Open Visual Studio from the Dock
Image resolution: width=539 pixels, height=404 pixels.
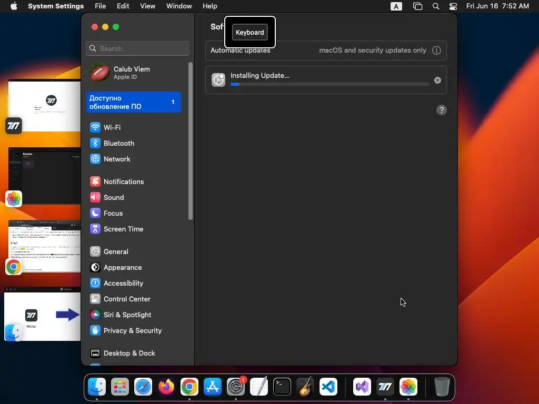point(362,387)
